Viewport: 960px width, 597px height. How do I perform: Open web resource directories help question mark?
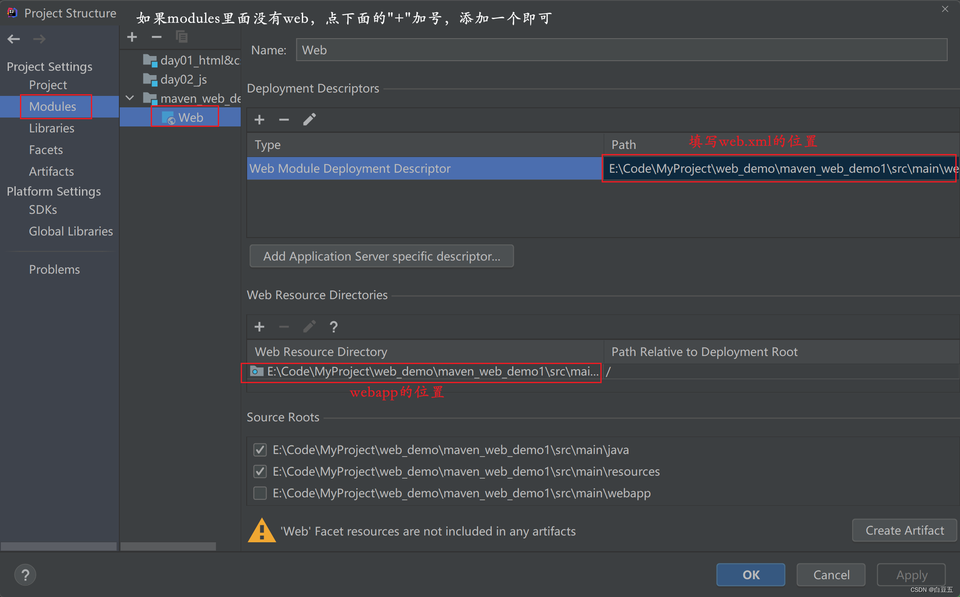click(x=334, y=327)
